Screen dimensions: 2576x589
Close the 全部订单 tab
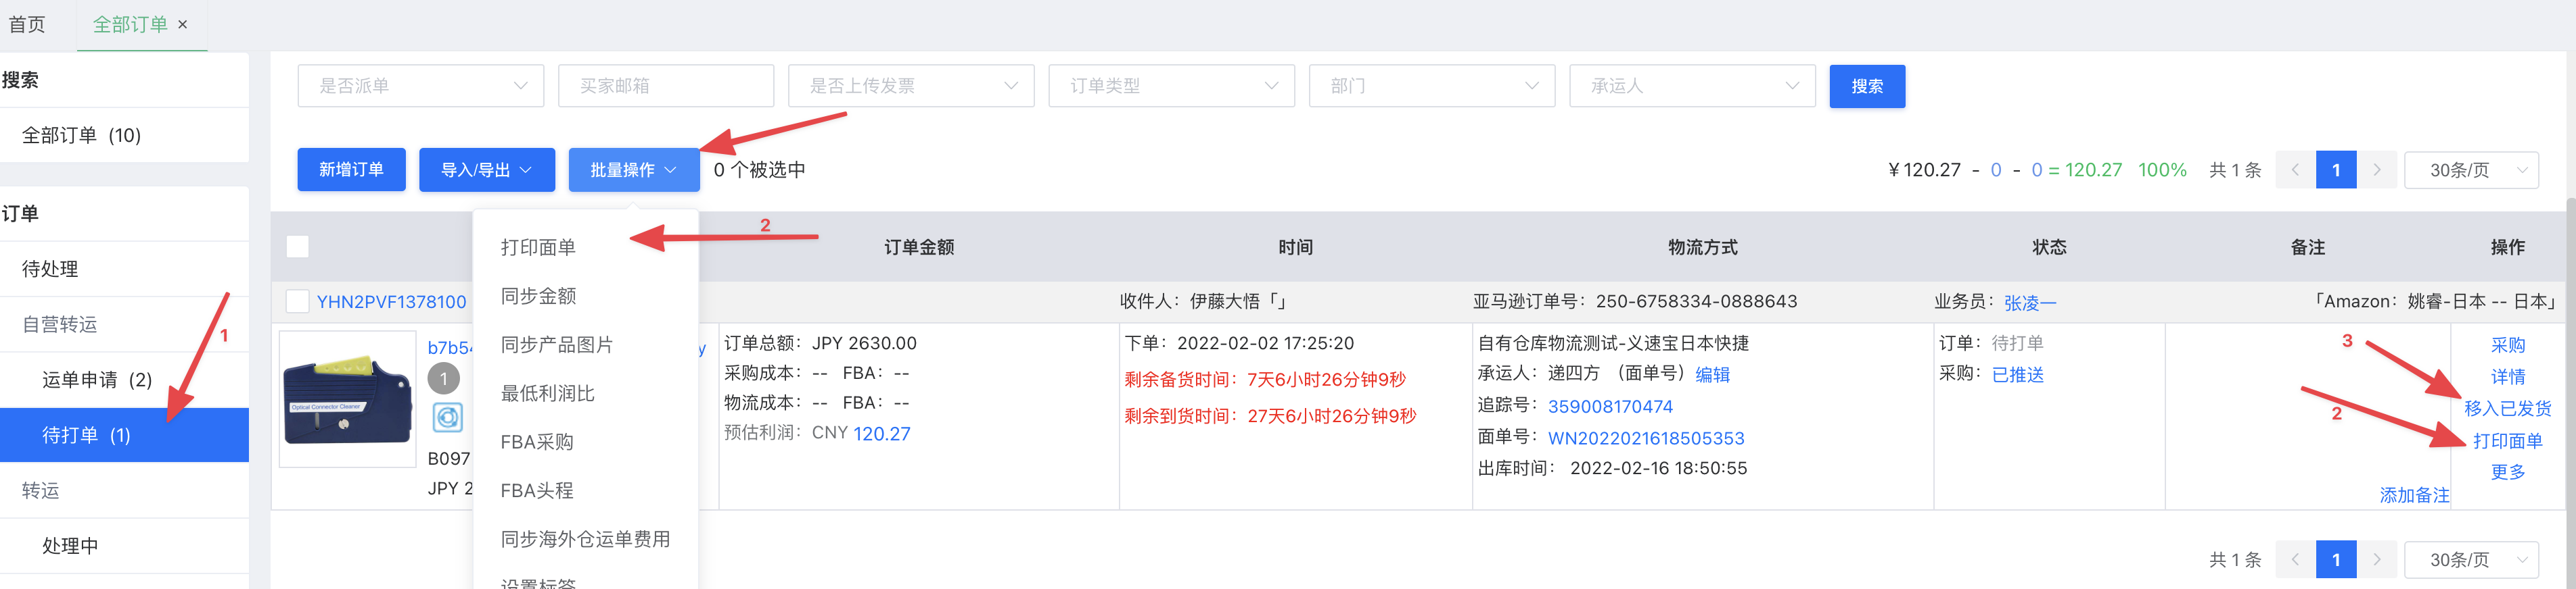(183, 25)
